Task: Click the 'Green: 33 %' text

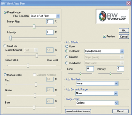Action: click(12, 60)
